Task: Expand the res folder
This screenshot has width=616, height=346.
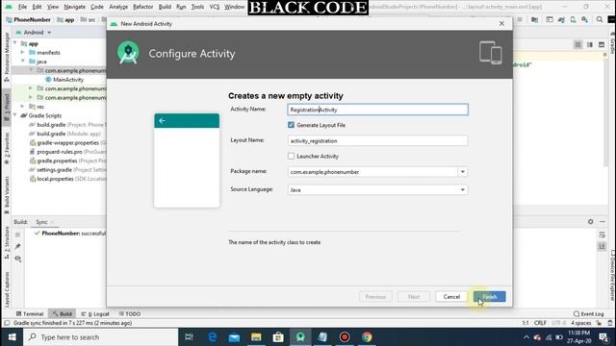Action: coord(23,107)
